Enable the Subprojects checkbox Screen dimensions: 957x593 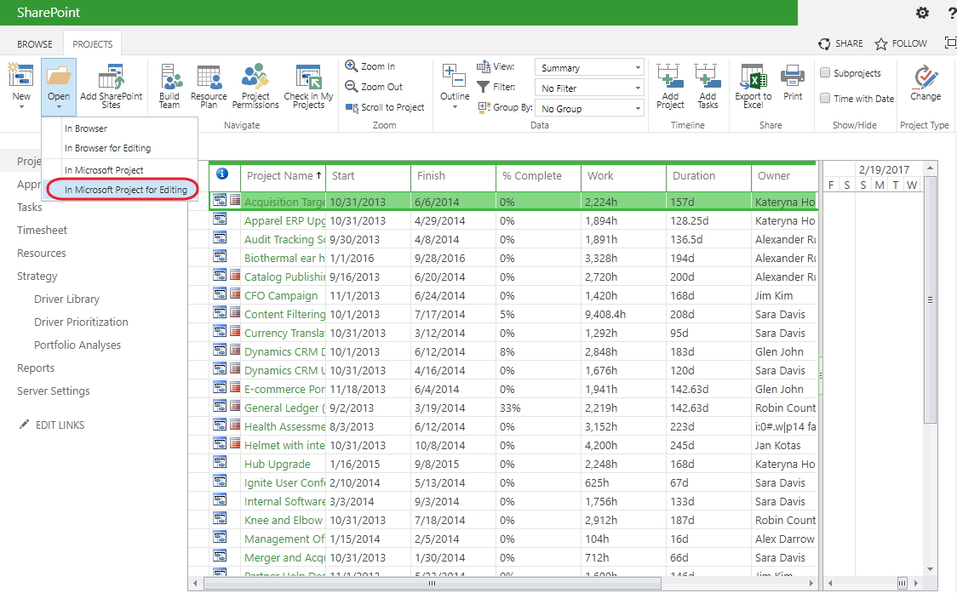click(x=824, y=73)
